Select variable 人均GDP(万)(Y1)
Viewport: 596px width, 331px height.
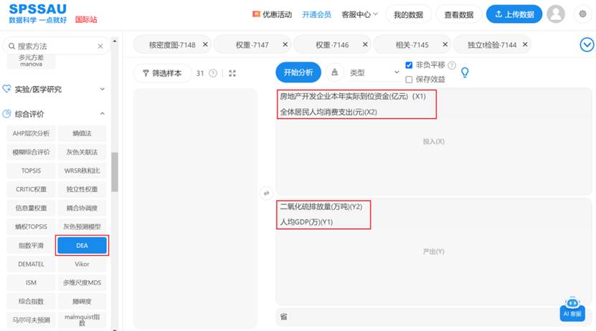point(306,222)
